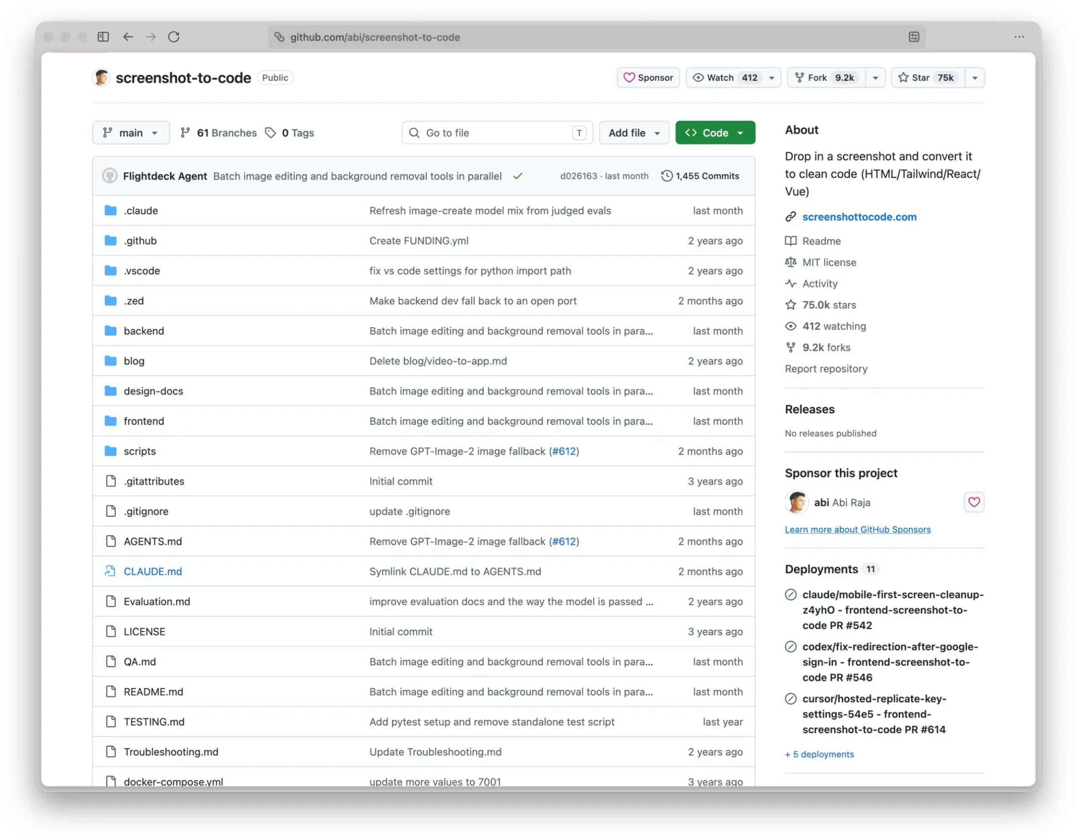The height and width of the screenshot is (840, 1076).
Task: Reload the page with the refresh icon
Action: [174, 37]
